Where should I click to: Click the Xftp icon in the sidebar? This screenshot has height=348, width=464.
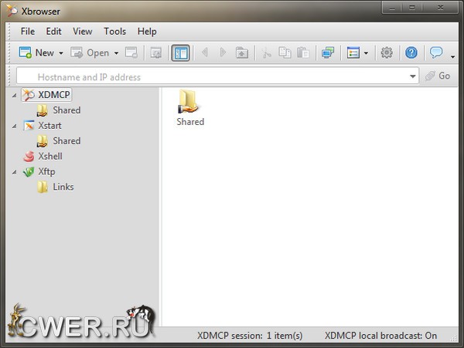29,171
